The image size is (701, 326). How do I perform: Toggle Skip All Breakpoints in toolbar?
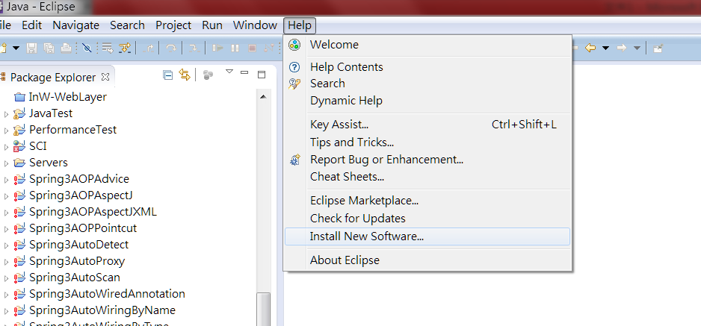click(87, 48)
